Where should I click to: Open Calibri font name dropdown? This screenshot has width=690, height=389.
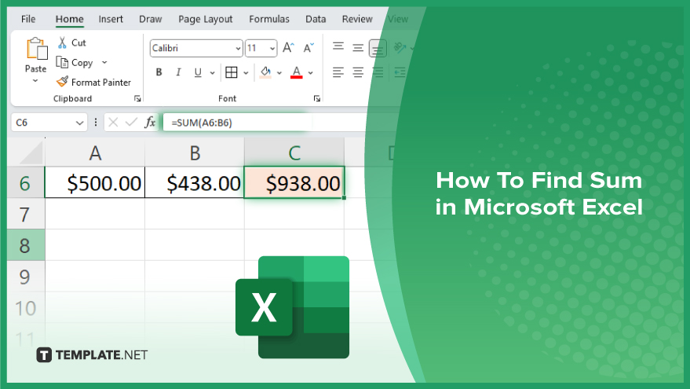pos(238,49)
